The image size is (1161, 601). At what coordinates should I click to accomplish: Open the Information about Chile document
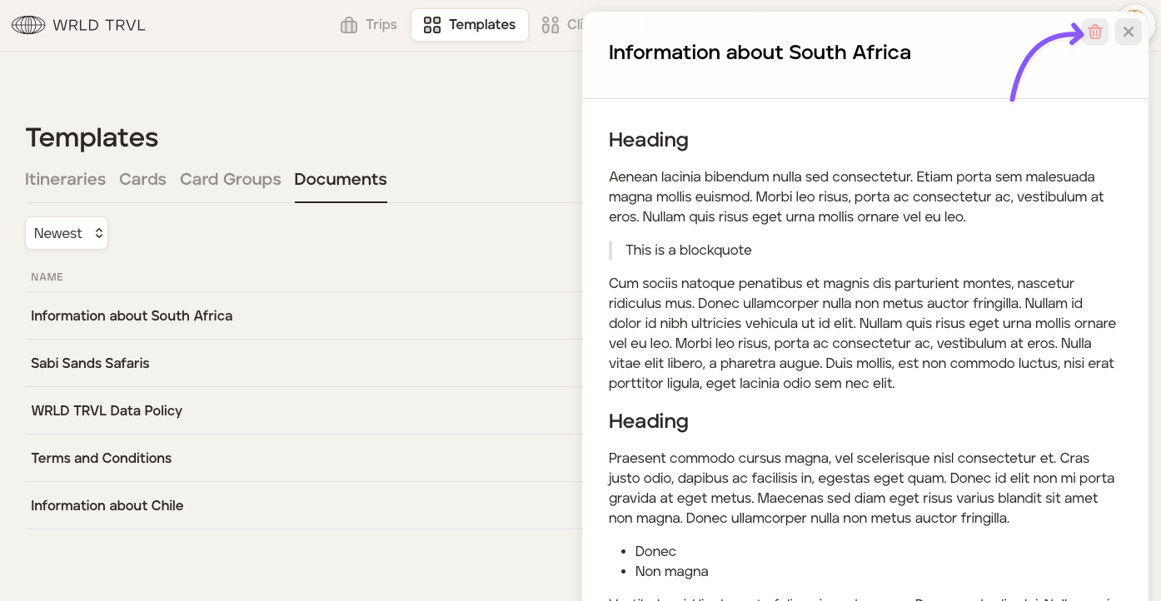click(107, 505)
